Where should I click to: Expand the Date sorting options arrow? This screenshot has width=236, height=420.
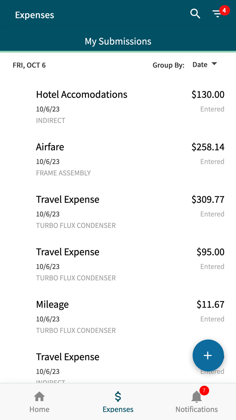pos(214,64)
